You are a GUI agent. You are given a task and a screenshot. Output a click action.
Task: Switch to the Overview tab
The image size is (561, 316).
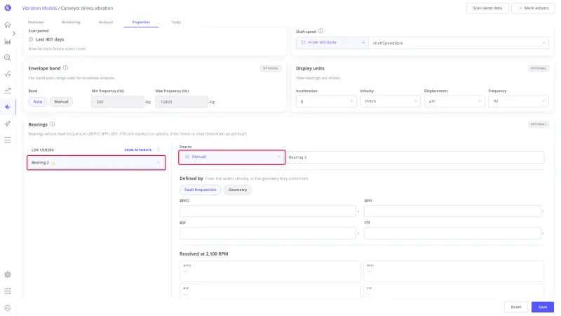(x=36, y=22)
